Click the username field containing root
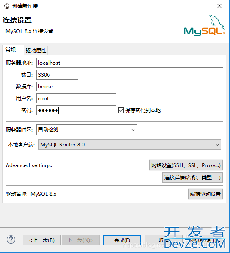This screenshot has width=230, height=253. (x=76, y=99)
